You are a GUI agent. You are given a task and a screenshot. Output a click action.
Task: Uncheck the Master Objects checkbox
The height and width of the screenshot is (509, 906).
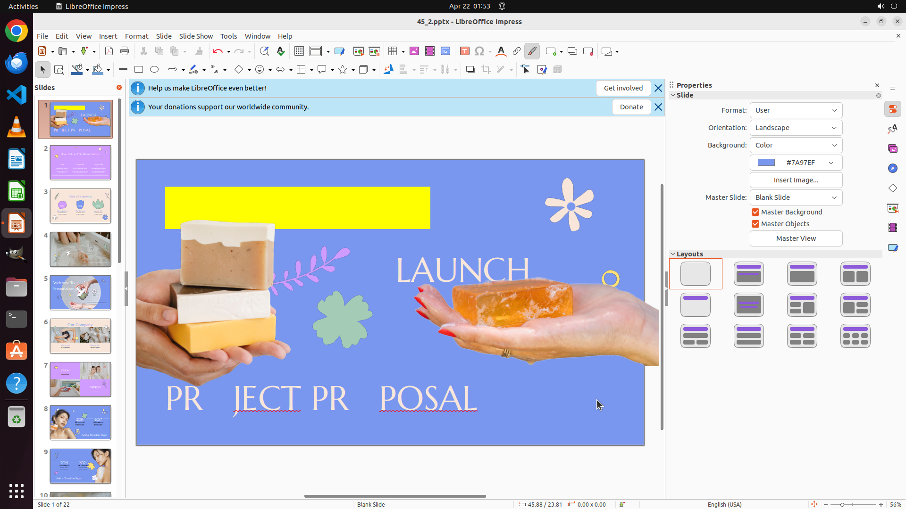pyautogui.click(x=755, y=224)
